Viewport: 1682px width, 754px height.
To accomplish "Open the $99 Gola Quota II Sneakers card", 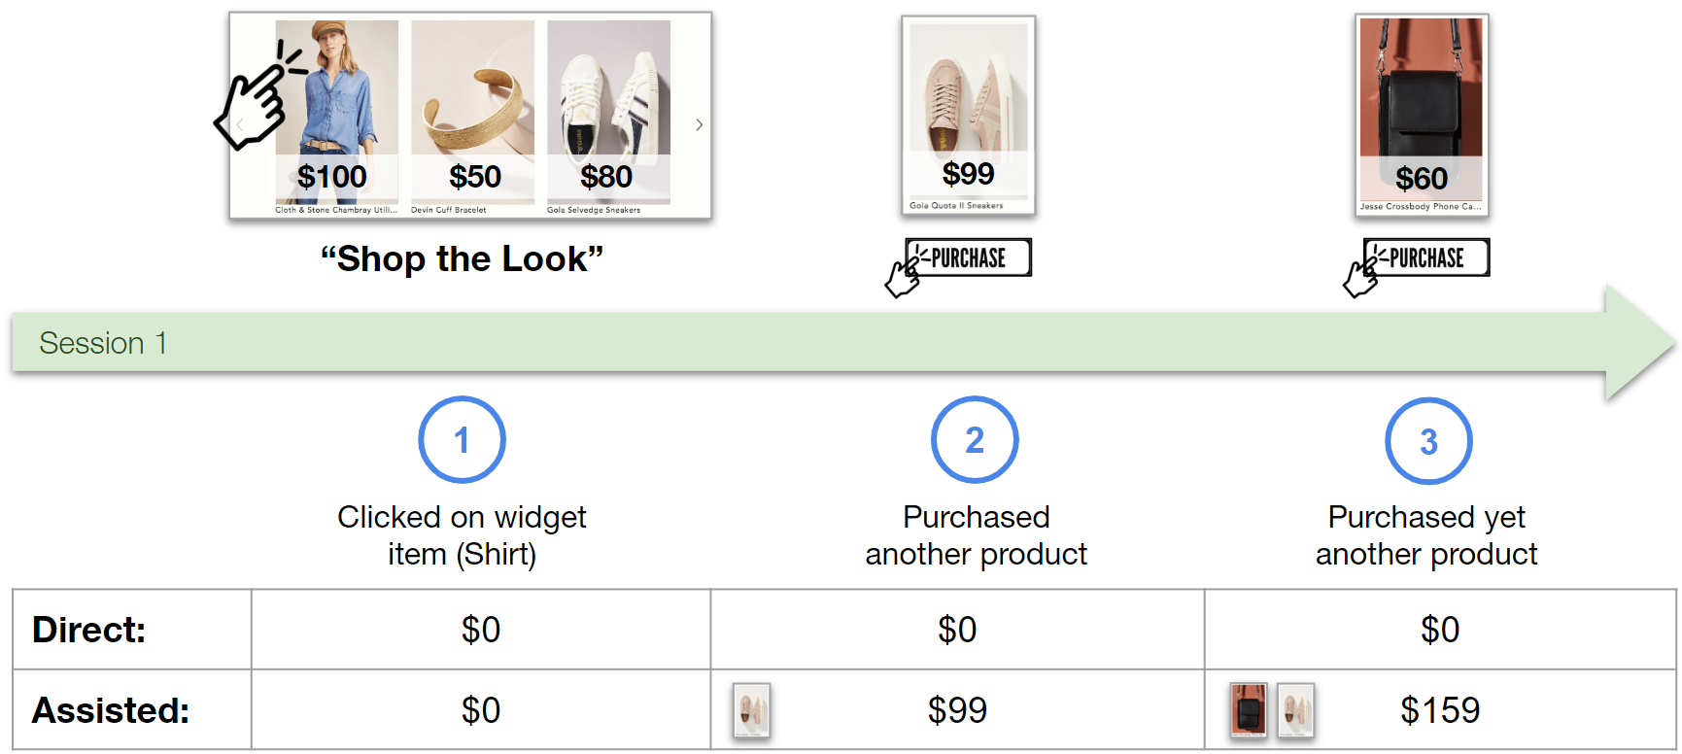I will point(968,116).
